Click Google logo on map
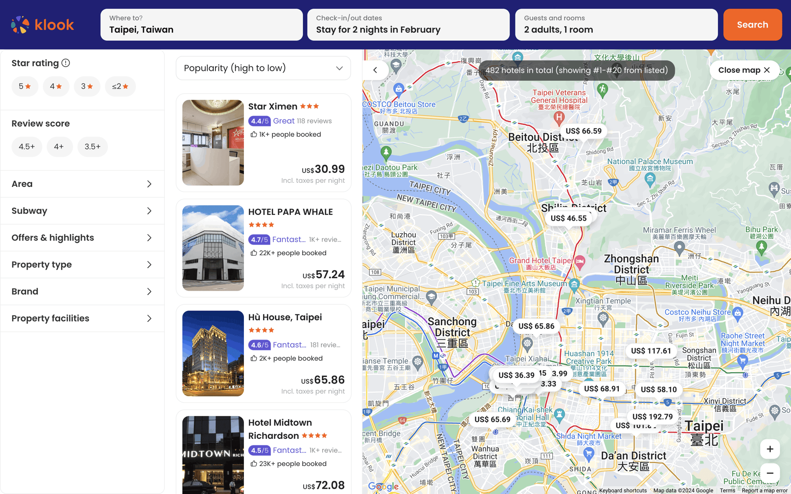 click(383, 486)
